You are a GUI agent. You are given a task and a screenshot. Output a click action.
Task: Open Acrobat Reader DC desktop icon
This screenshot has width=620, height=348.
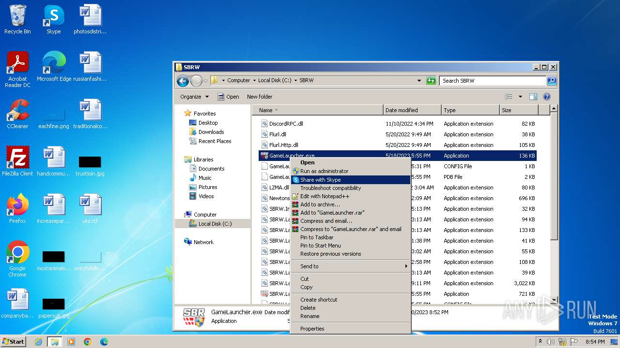pos(17,70)
